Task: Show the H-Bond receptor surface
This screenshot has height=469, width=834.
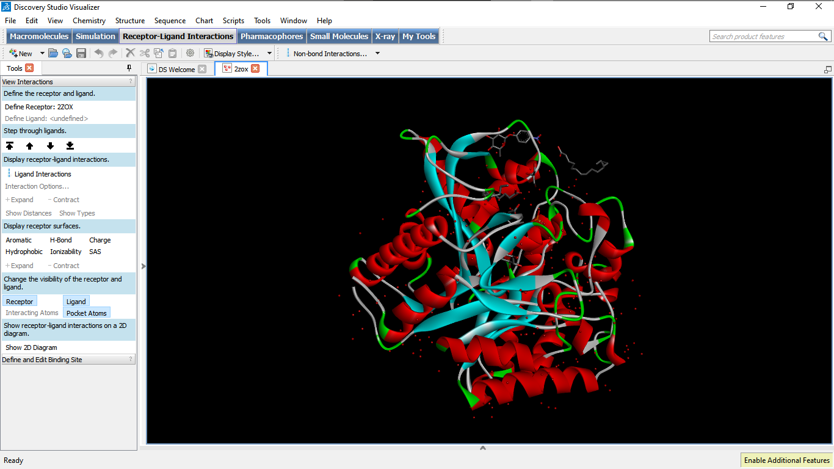Action: 61,240
